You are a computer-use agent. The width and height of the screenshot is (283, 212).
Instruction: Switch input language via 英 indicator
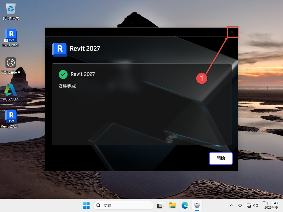(x=240, y=205)
